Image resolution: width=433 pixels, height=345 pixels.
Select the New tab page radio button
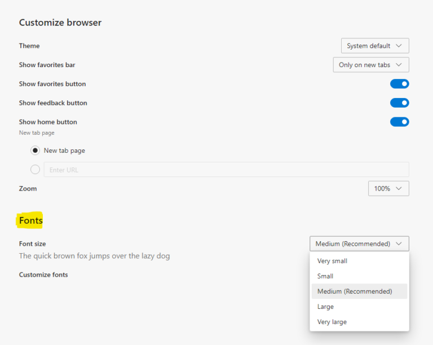pyautogui.click(x=36, y=151)
